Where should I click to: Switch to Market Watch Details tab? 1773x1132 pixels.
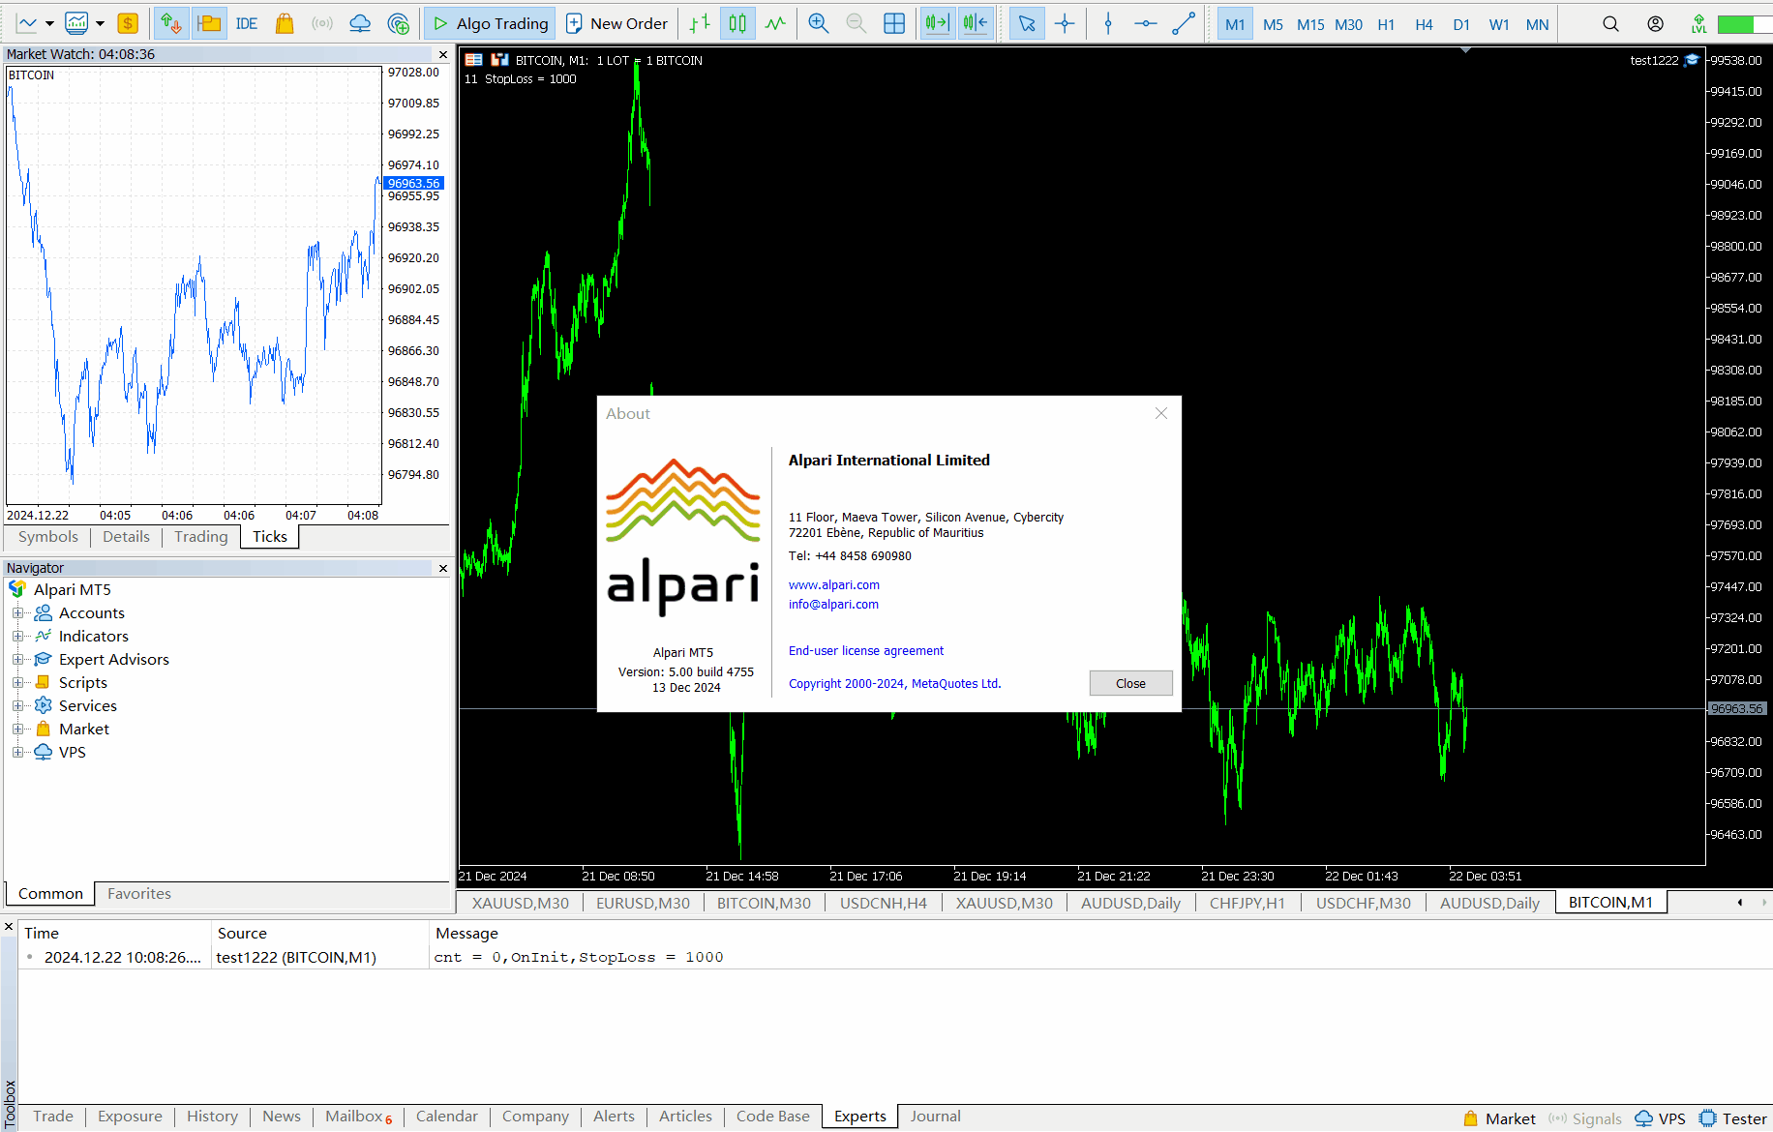[126, 537]
